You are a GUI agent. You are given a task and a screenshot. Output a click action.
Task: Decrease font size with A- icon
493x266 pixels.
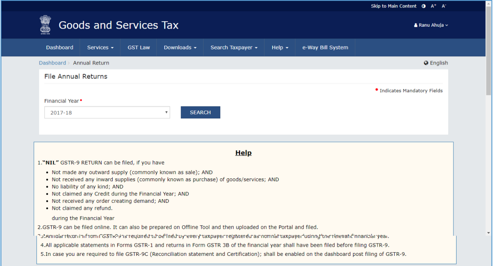coord(444,6)
